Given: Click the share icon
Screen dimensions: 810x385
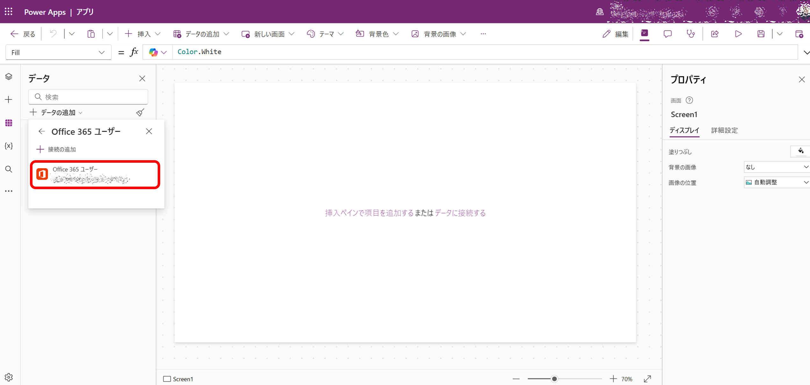Looking at the screenshot, I should [715, 34].
